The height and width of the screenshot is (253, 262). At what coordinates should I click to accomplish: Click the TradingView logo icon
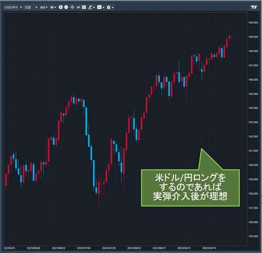point(254,7)
